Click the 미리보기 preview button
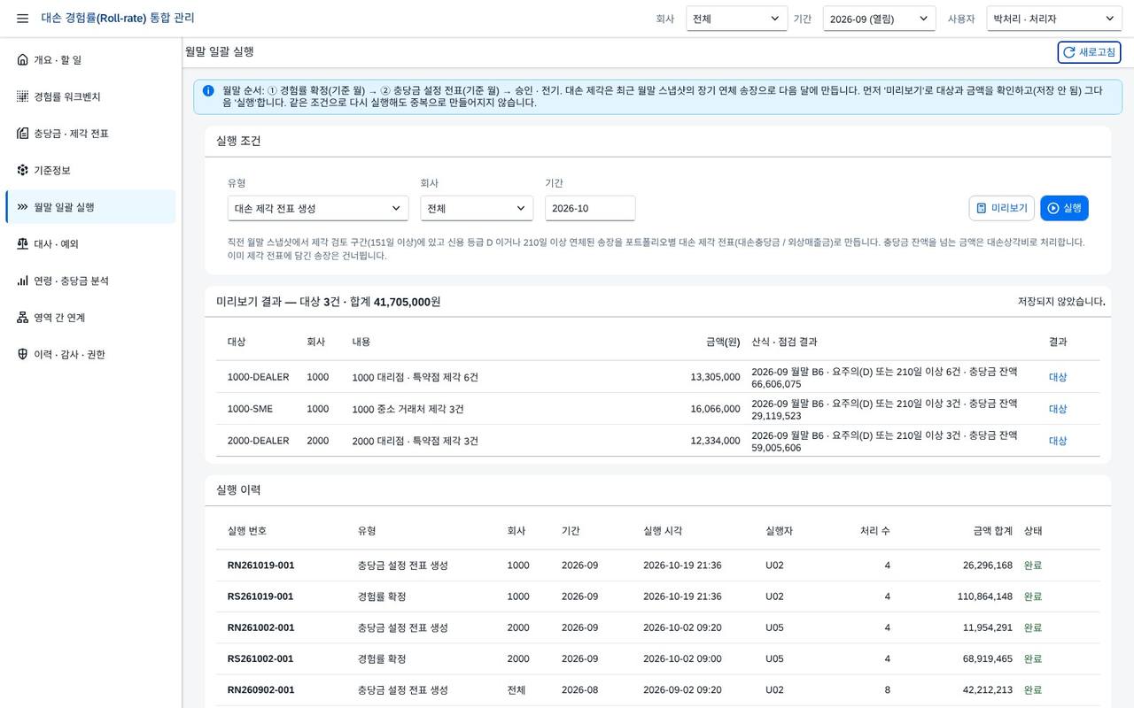This screenshot has width=1134, height=708. click(x=1002, y=208)
